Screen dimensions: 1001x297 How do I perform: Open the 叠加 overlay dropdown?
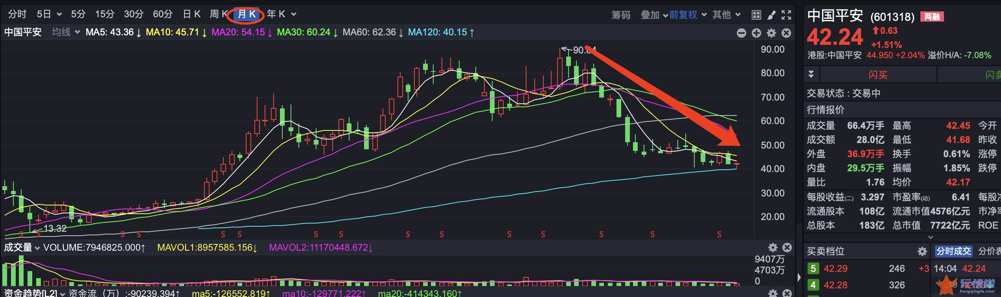(x=654, y=15)
